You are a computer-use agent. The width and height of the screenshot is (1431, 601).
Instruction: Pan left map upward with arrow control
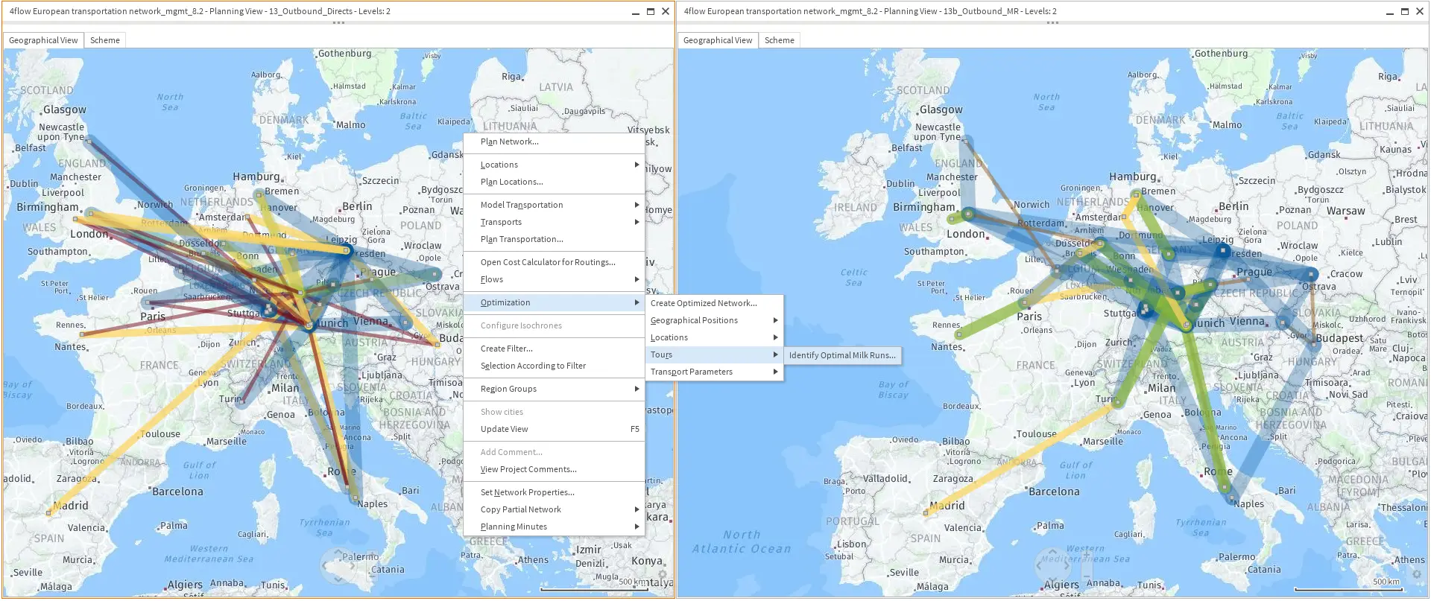[338, 552]
